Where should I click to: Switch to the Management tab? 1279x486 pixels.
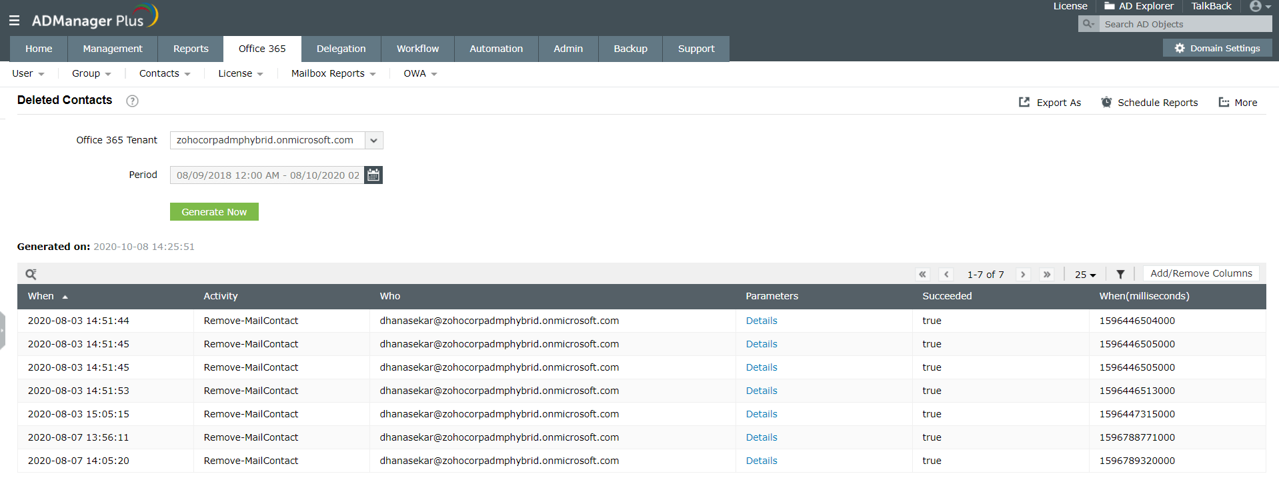tap(113, 49)
